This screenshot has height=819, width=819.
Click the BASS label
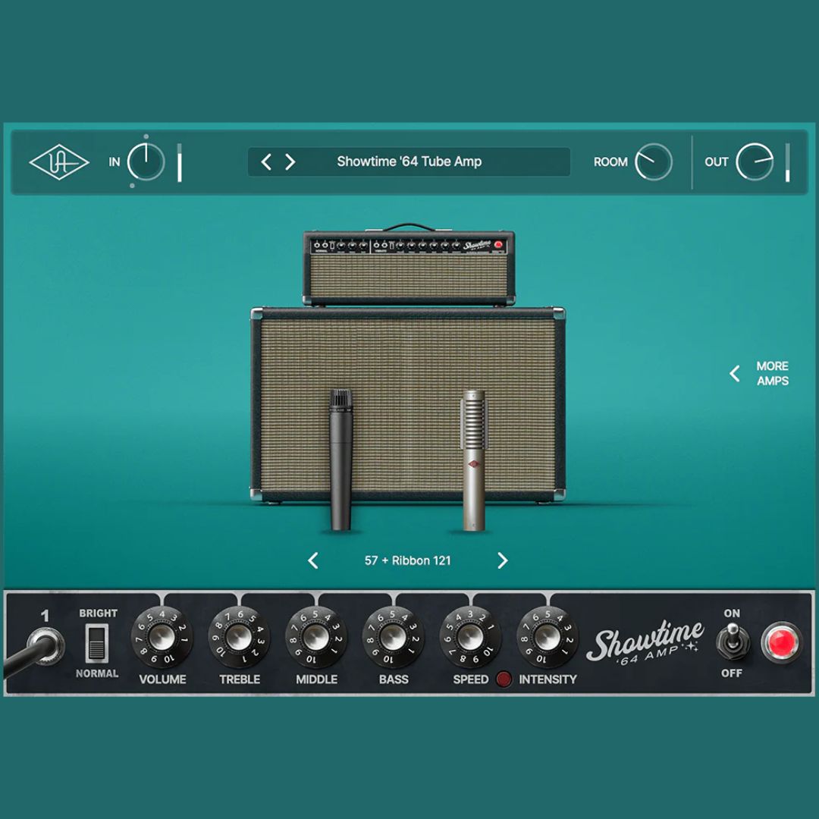pos(394,679)
